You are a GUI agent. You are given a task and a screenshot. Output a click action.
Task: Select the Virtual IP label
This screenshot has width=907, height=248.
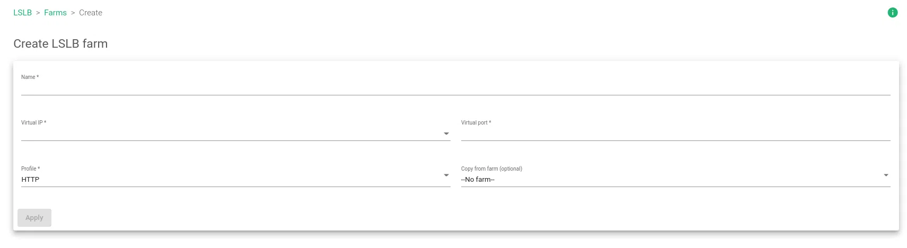tap(33, 123)
